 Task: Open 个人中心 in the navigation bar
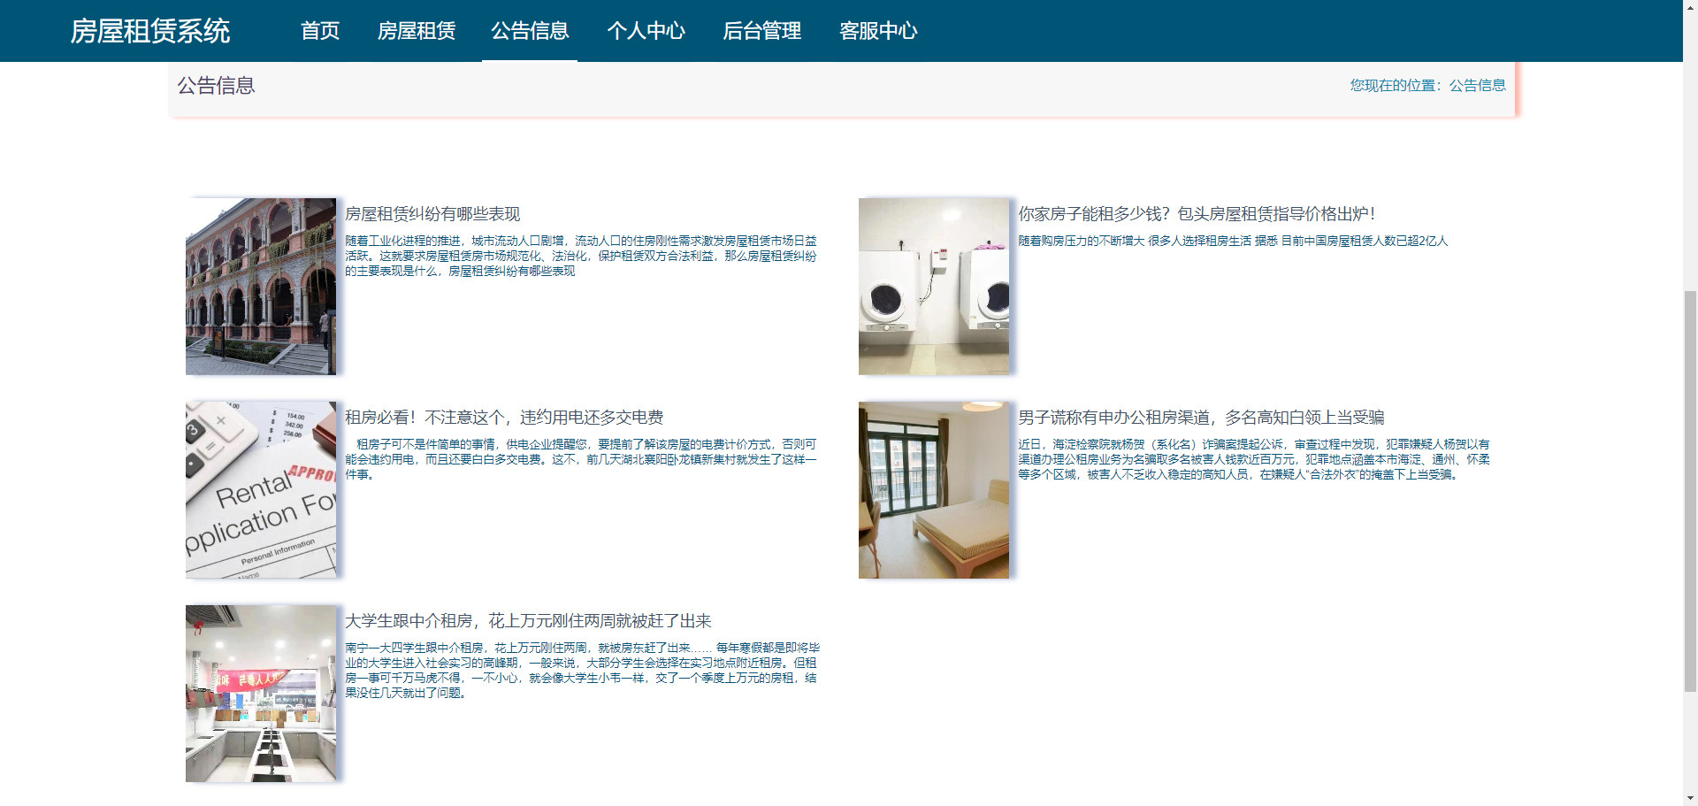tap(646, 31)
